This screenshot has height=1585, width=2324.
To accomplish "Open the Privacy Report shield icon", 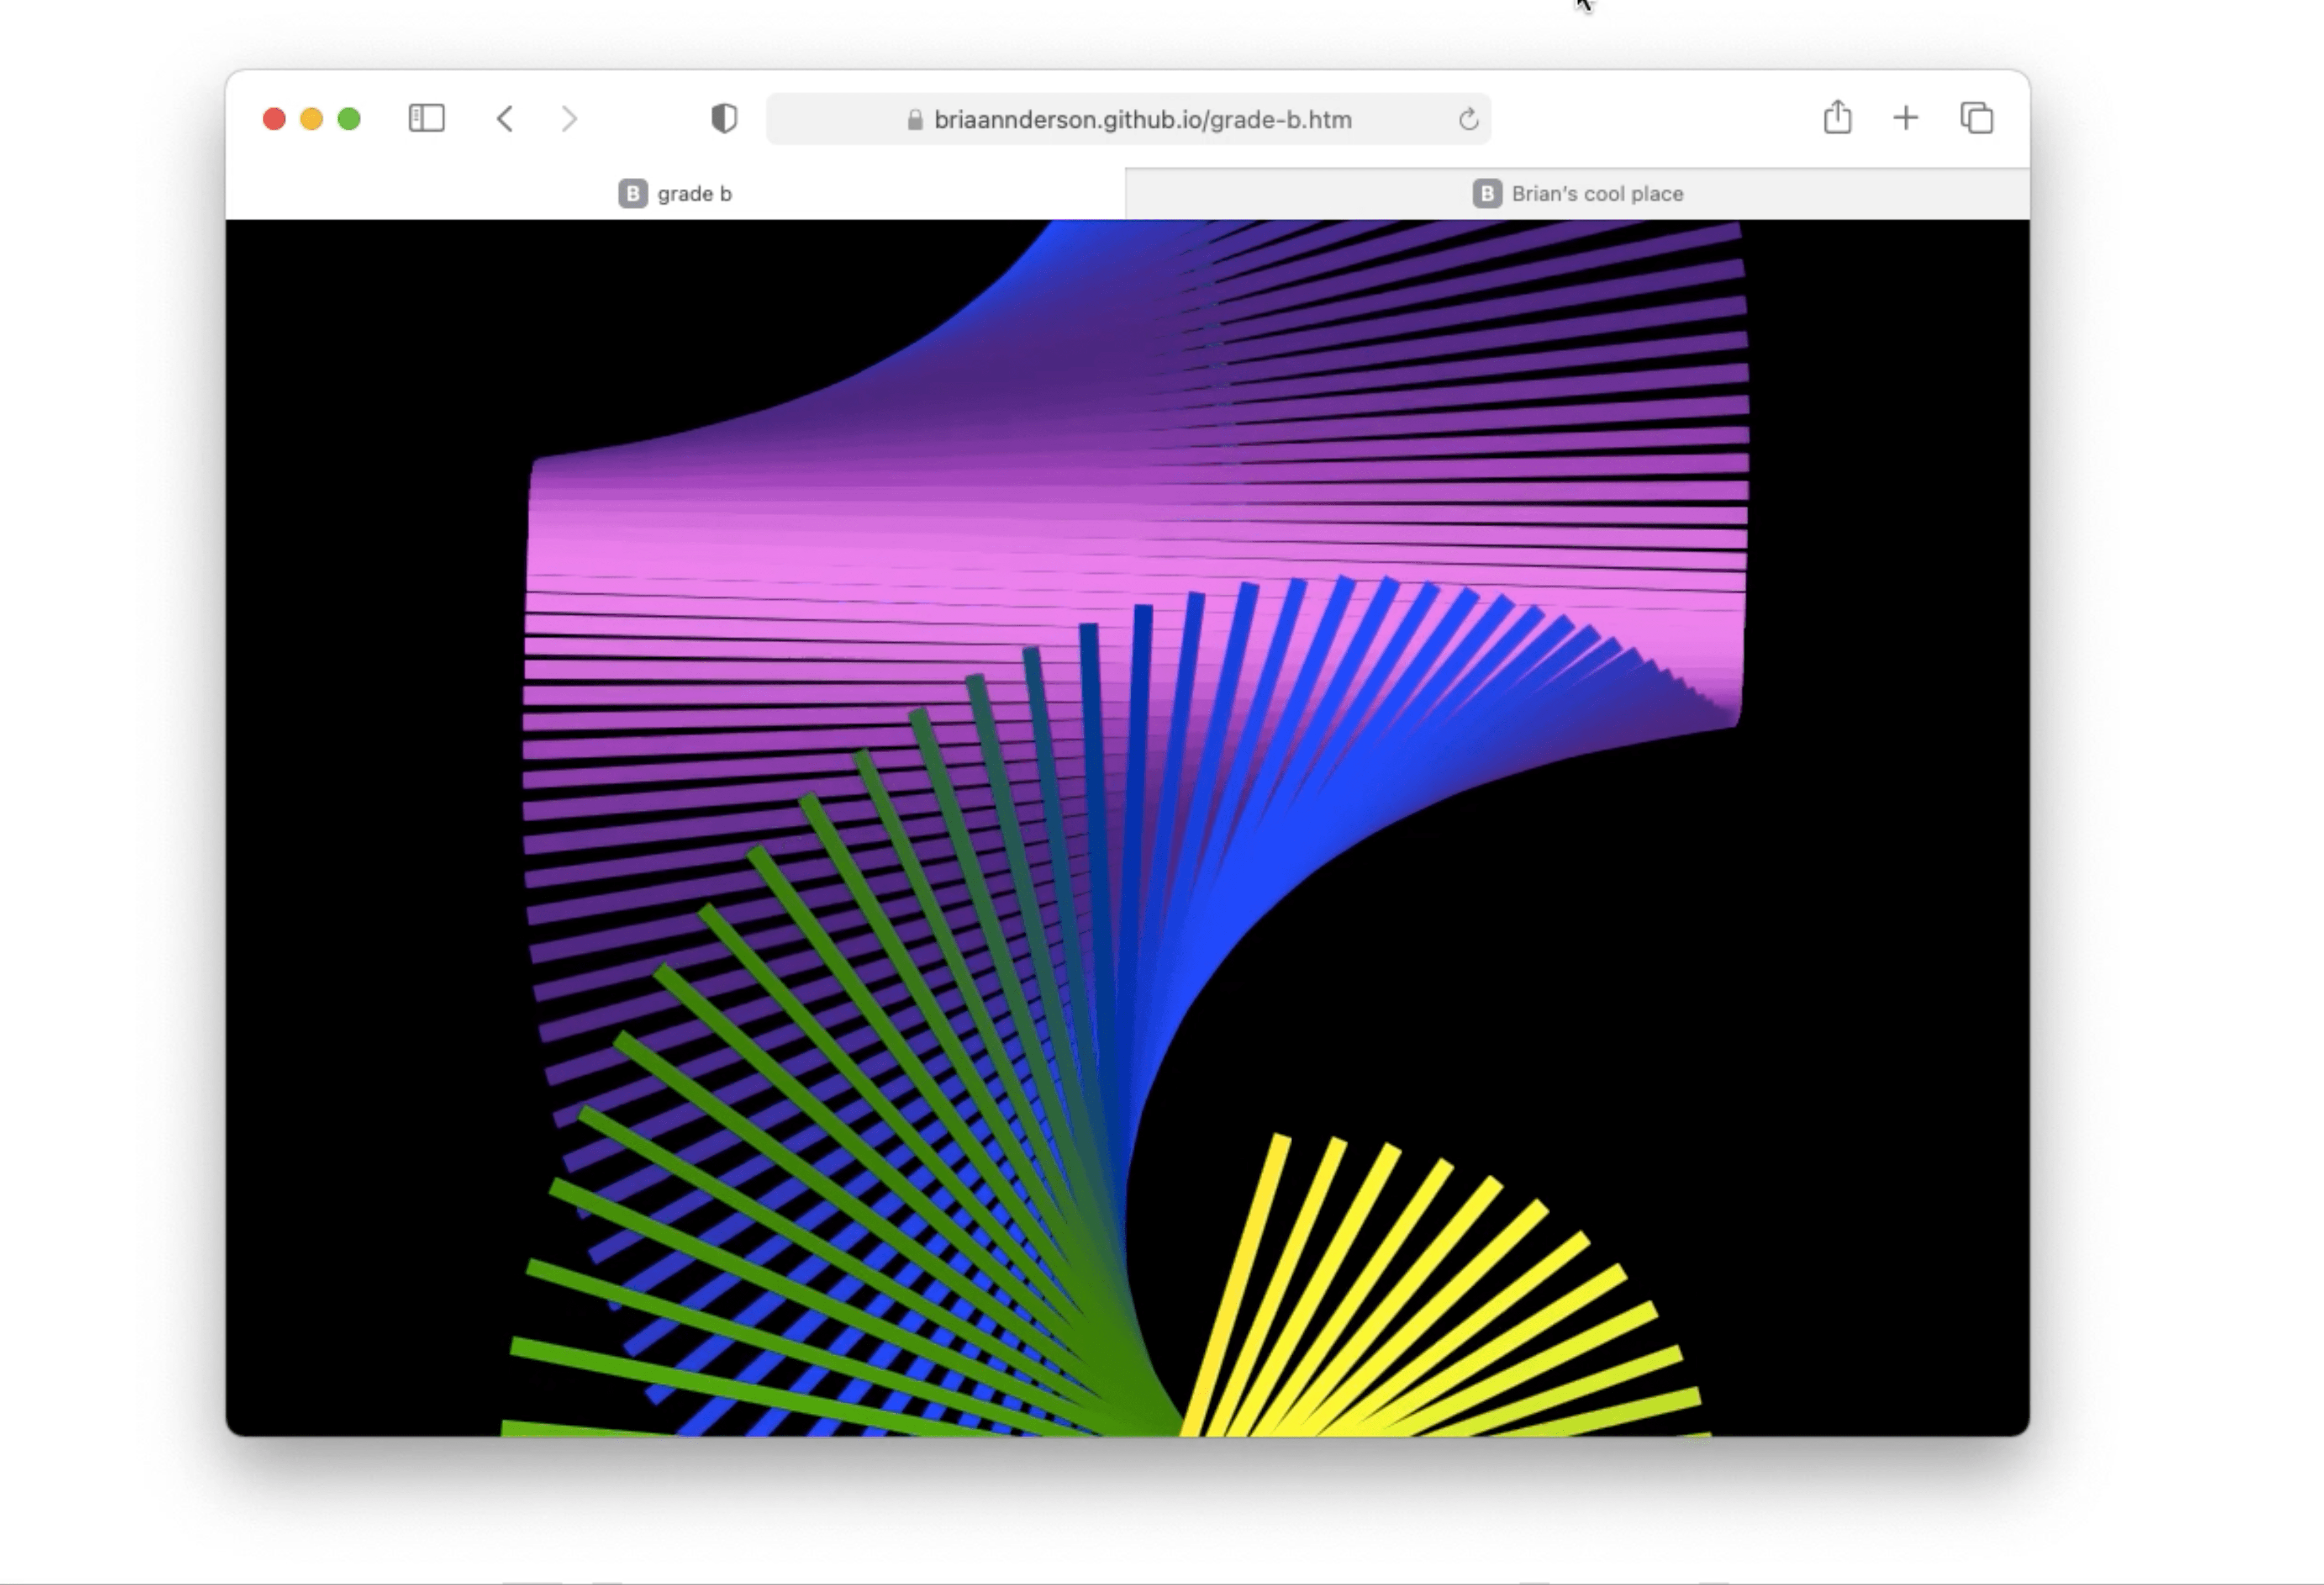I will 724,119.
